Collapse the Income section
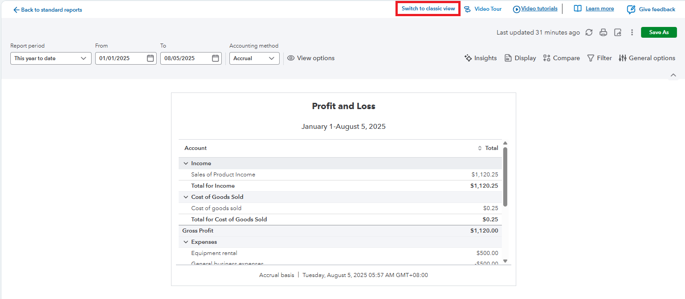 (186, 163)
